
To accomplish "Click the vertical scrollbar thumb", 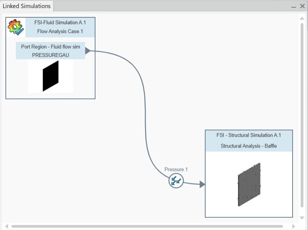I will tap(302, 115).
